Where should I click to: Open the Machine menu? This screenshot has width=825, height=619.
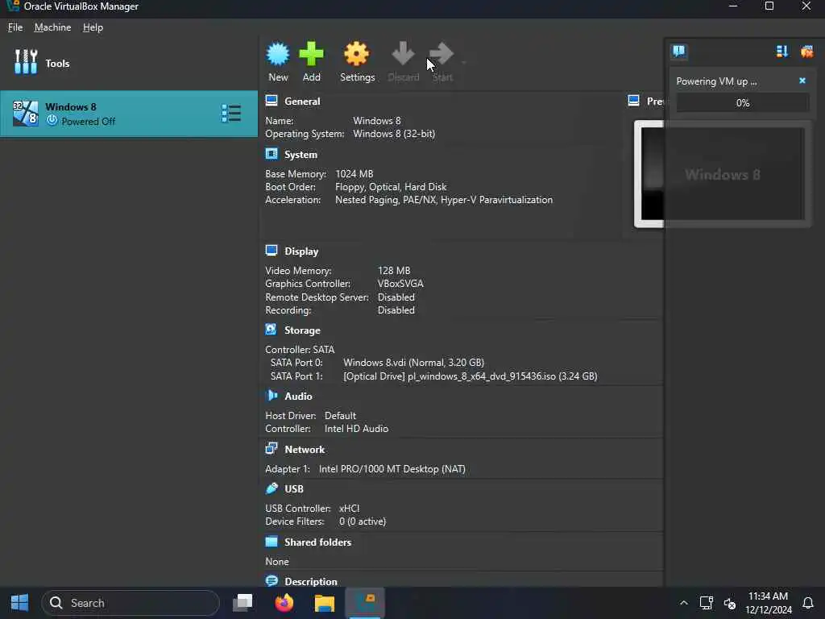pyautogui.click(x=52, y=27)
